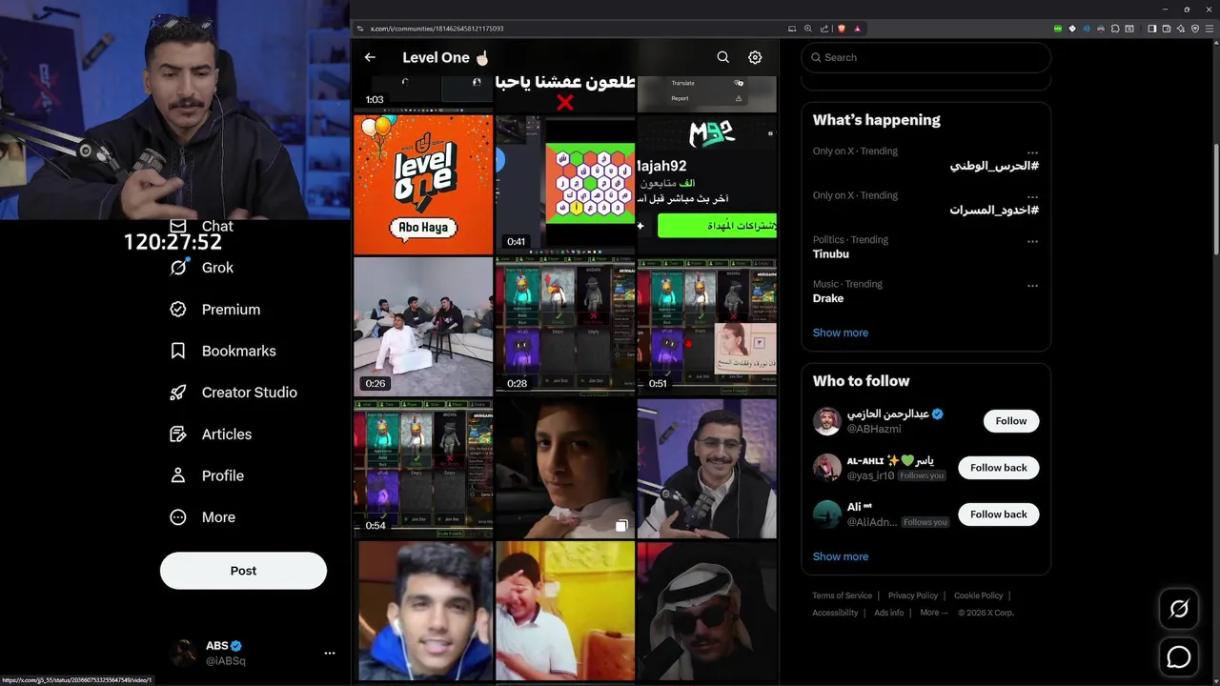Open the browser hamburger menu
Viewport: 1220px width, 686px height.
pos(1210,29)
